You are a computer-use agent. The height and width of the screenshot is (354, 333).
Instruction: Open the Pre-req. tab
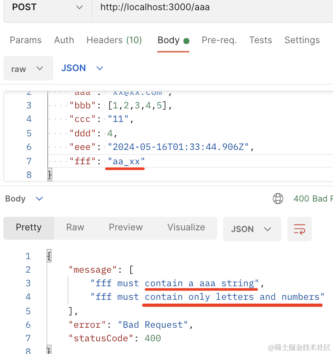(x=219, y=40)
